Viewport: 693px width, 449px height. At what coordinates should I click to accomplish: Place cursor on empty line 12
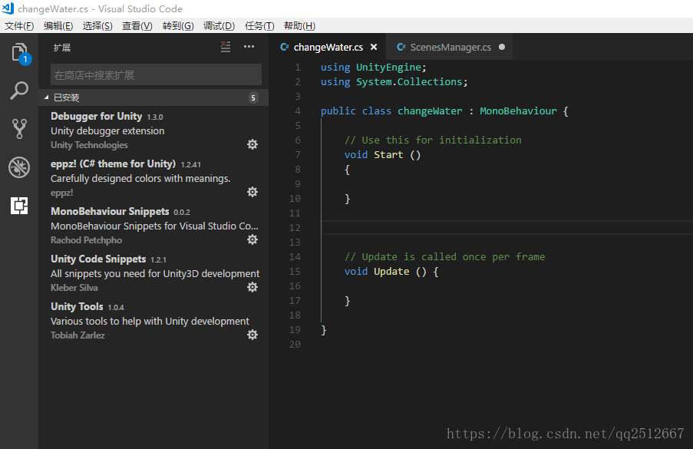[x=507, y=228]
